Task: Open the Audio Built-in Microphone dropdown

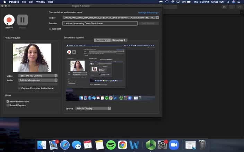Action: (x=38, y=80)
